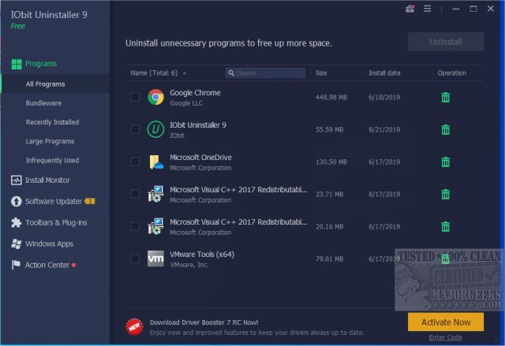Click the Enter Code link

pyautogui.click(x=445, y=337)
